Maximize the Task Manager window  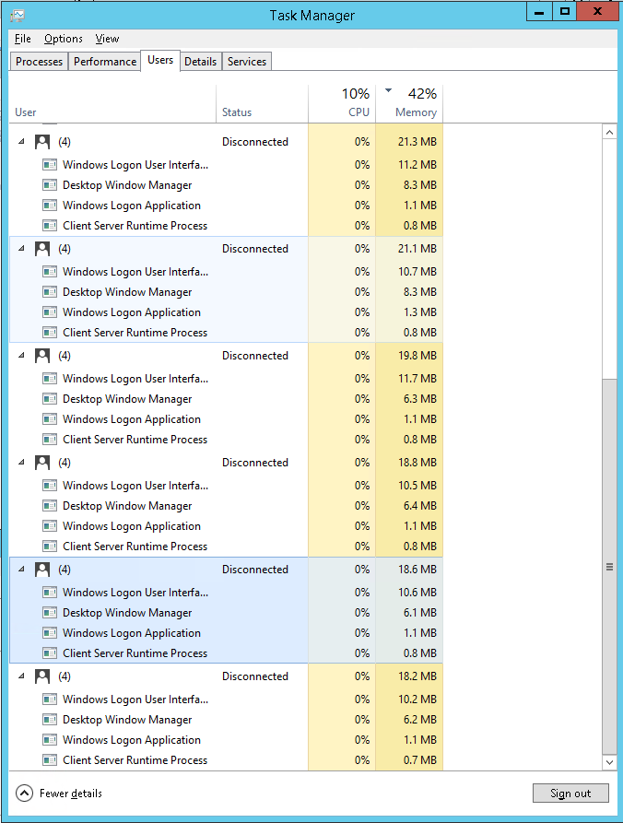tap(565, 12)
